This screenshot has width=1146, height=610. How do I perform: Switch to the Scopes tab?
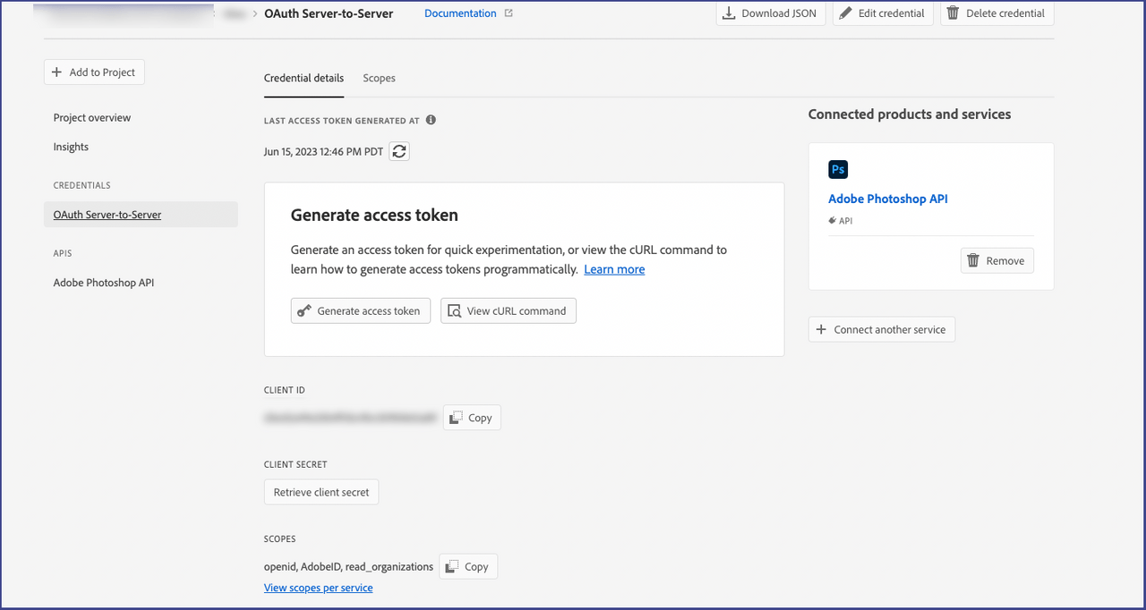click(379, 78)
